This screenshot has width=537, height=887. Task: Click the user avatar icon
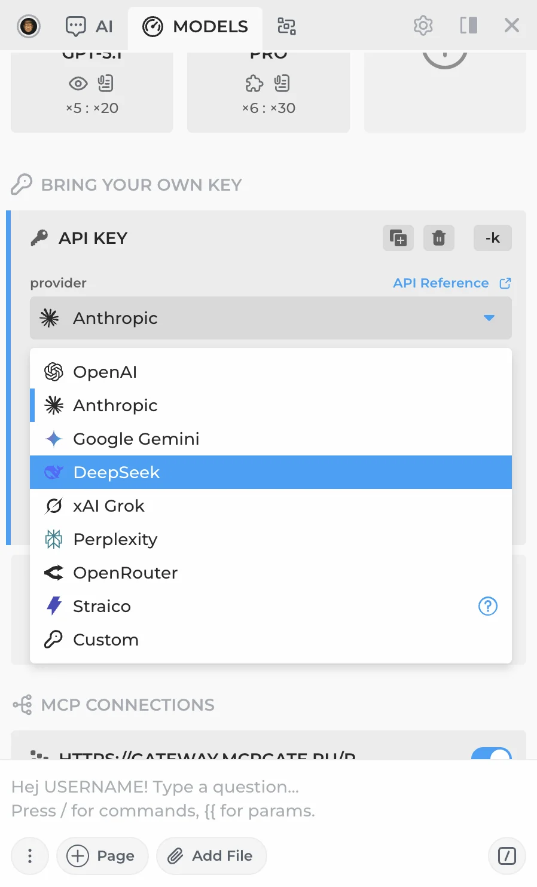[29, 26]
